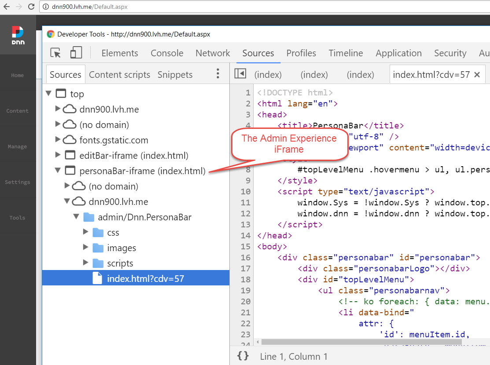Click the editor horizontal scrollbar
Screen dimensions: 490x365
361,342
